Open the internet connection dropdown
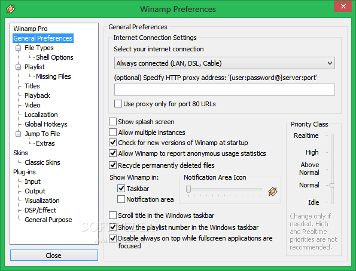This screenshot has width=356, height=271. coord(224,63)
